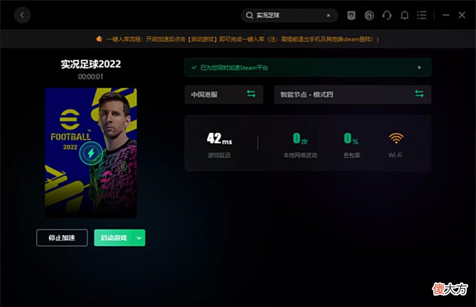Open the 中国港服 region selector

pyautogui.click(x=224, y=95)
